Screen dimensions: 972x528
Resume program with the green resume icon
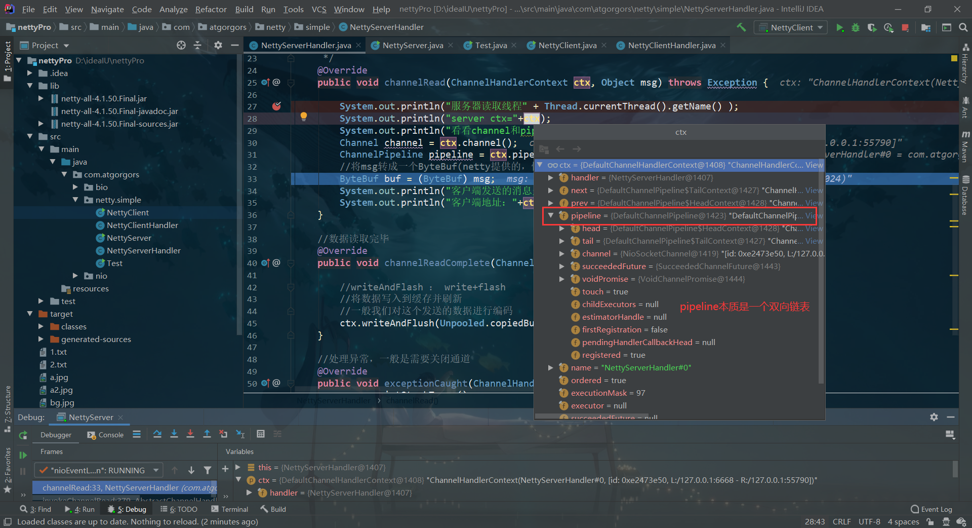click(23, 455)
